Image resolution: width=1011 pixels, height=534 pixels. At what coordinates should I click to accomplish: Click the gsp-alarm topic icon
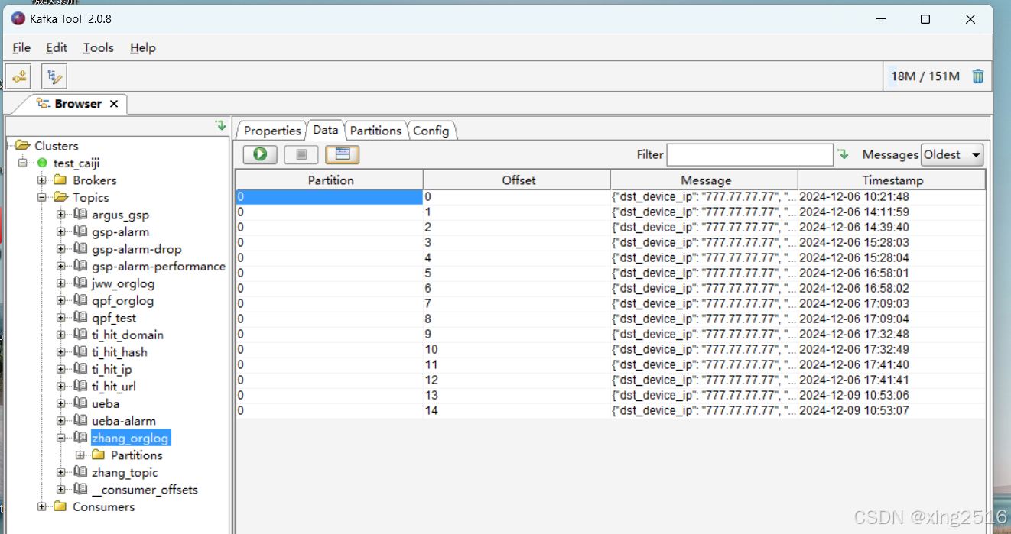80,231
